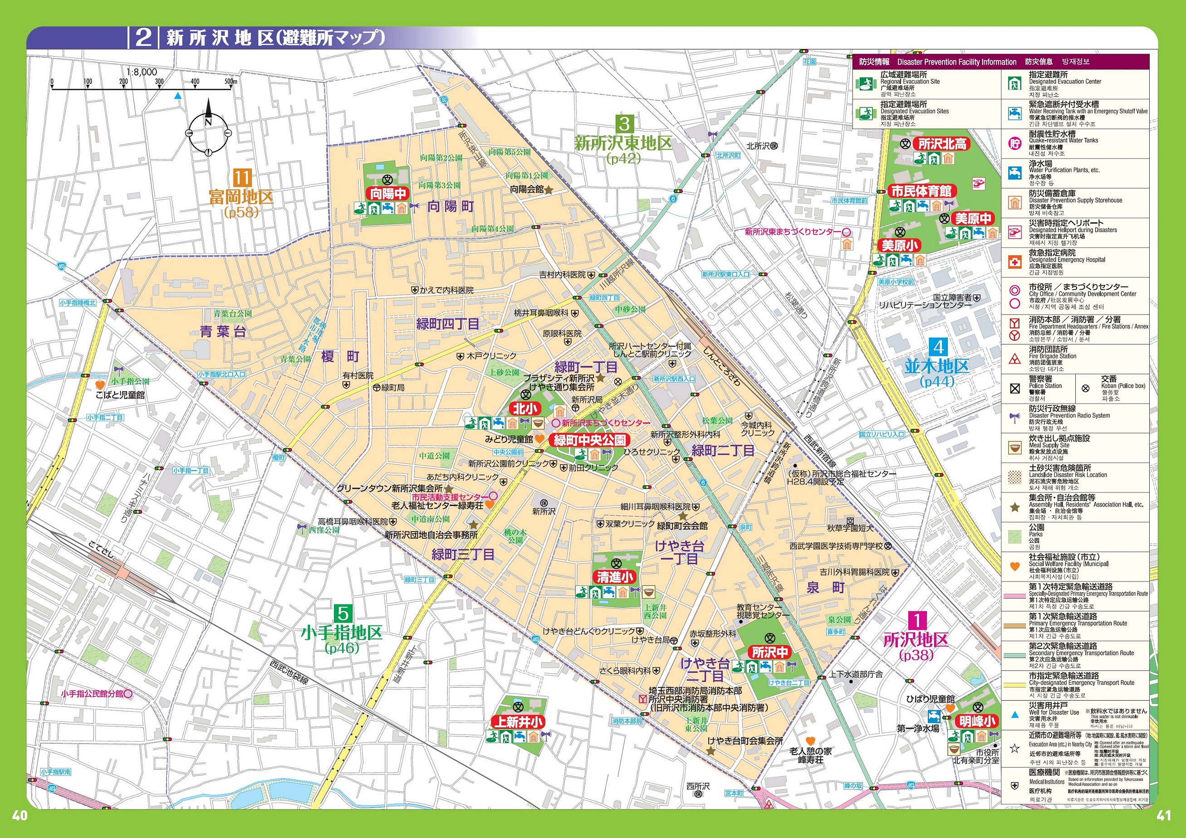Open the 小手指地区 (p46) district label
The width and height of the screenshot is (1186, 838).
point(342,630)
